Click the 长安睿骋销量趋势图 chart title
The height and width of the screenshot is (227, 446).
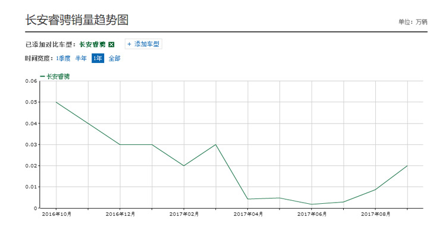coord(77,20)
